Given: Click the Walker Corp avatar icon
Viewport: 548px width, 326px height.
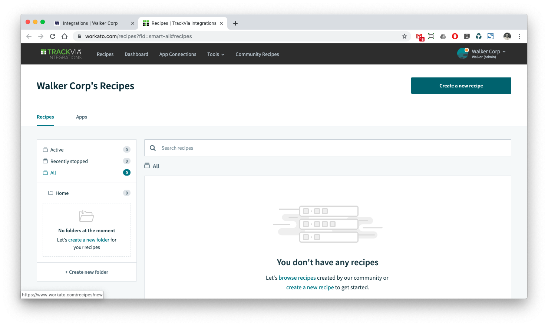Looking at the screenshot, I should [x=463, y=53].
